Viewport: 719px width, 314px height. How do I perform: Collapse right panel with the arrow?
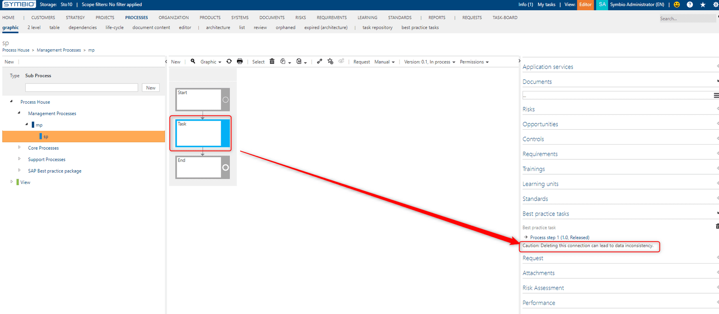tap(519, 61)
